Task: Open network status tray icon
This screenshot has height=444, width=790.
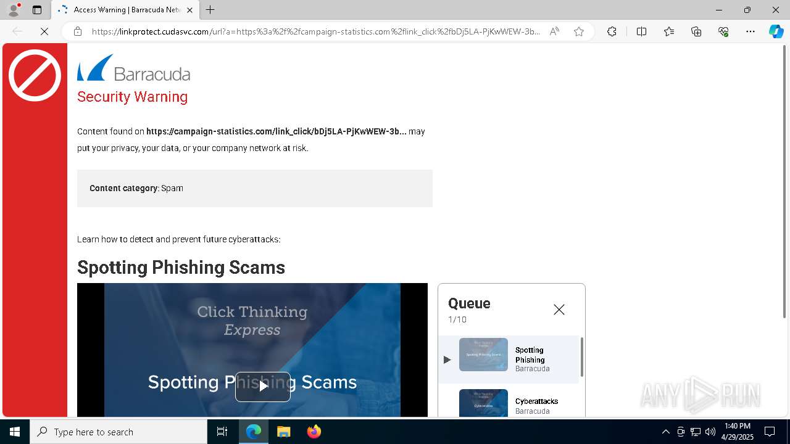Action: [696, 432]
